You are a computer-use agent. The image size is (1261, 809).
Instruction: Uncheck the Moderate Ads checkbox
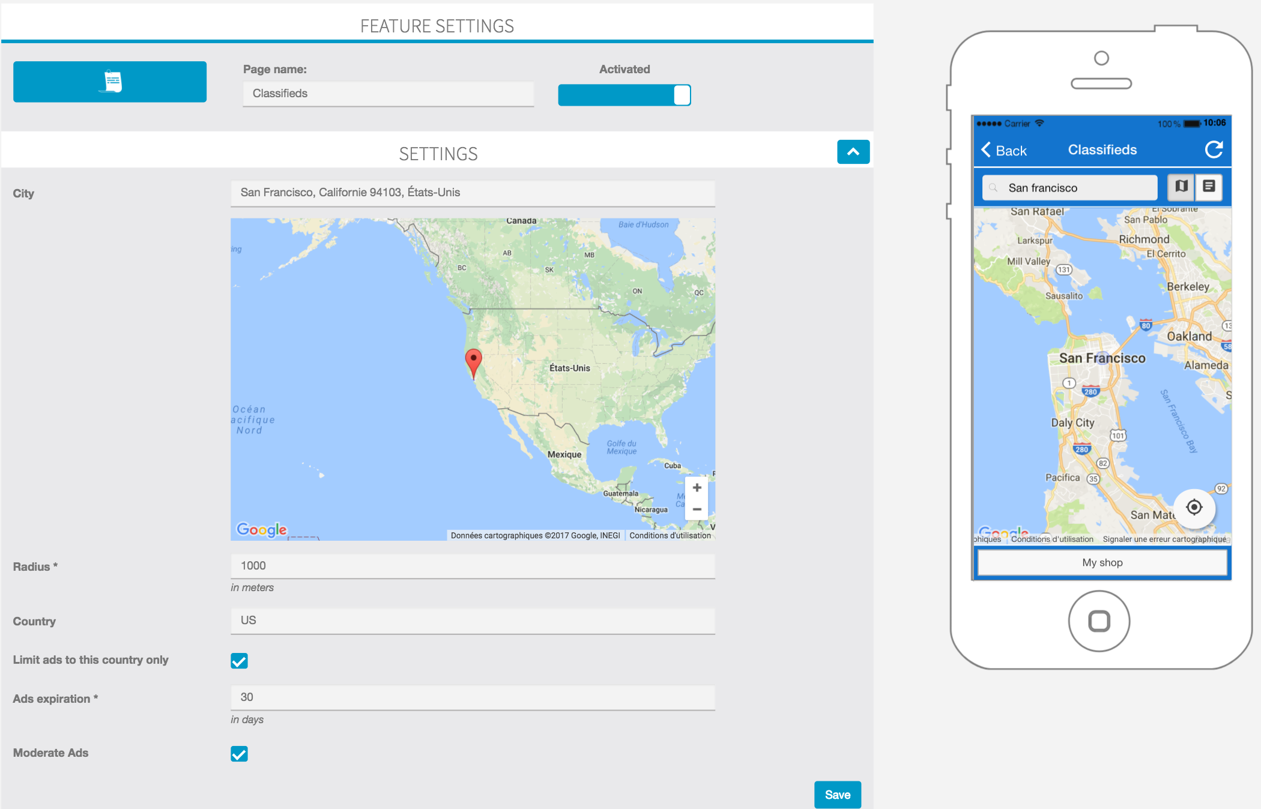pos(239,754)
